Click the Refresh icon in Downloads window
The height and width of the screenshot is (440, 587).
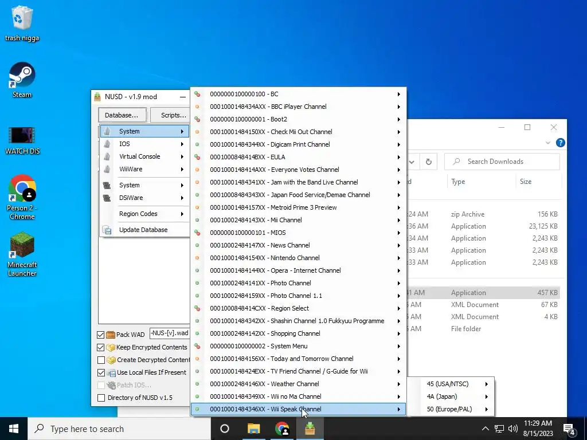429,162
